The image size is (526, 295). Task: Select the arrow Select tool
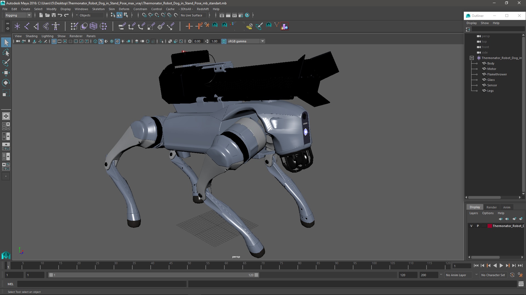point(6,42)
